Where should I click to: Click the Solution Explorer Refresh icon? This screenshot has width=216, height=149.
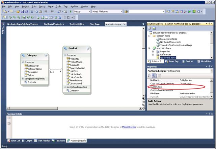click(154, 28)
